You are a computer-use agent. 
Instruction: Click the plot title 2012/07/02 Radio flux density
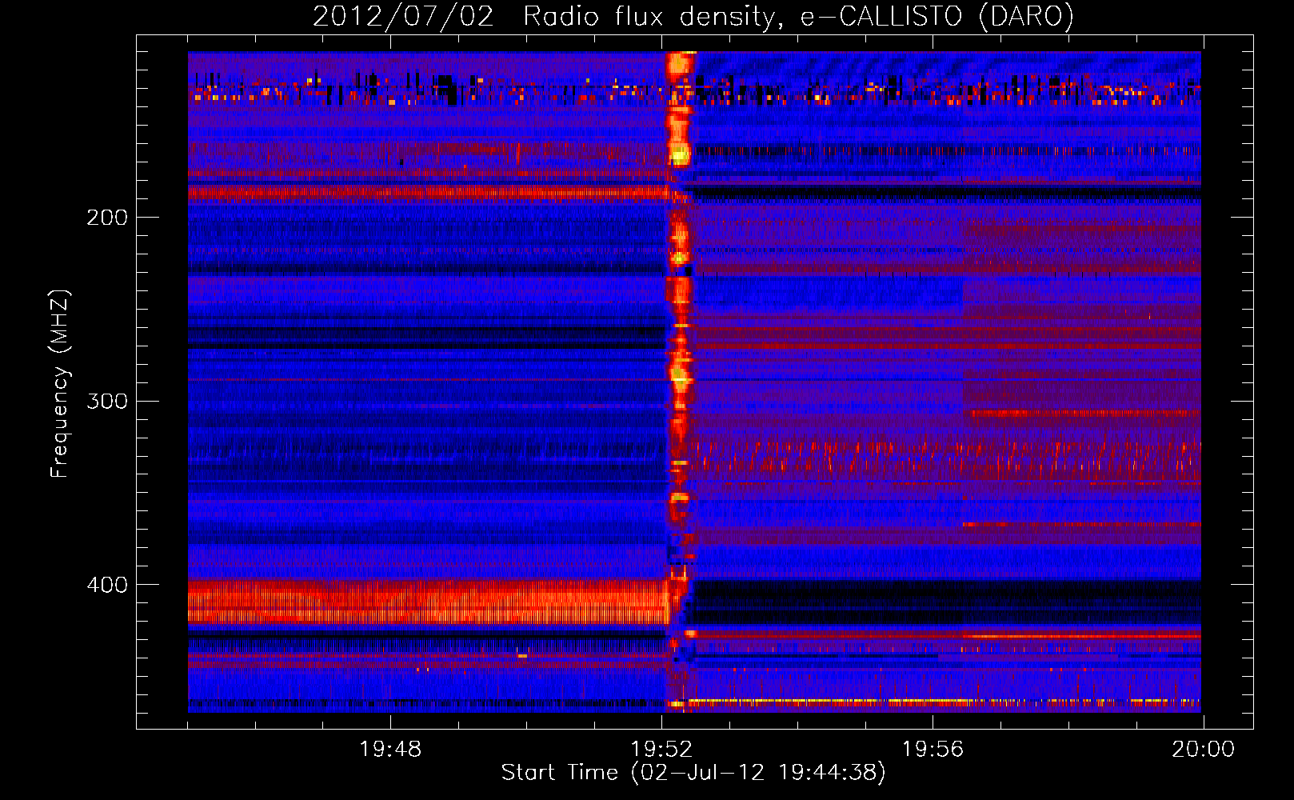[x=693, y=16]
